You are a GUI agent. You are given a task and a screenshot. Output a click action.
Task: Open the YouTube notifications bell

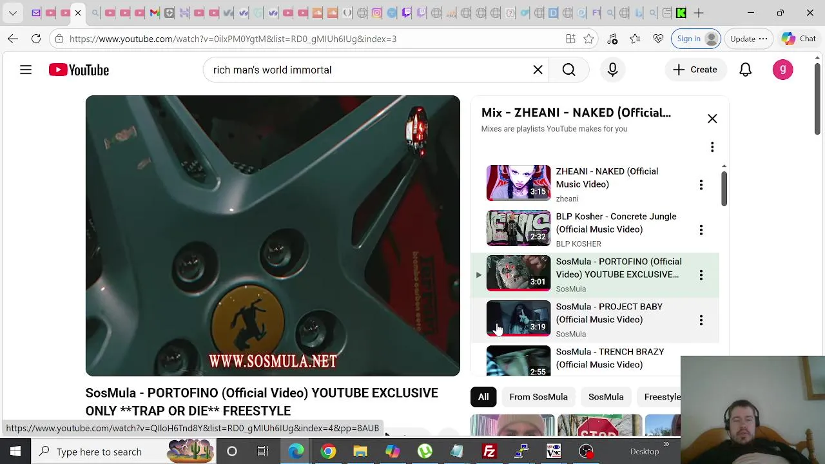745,70
